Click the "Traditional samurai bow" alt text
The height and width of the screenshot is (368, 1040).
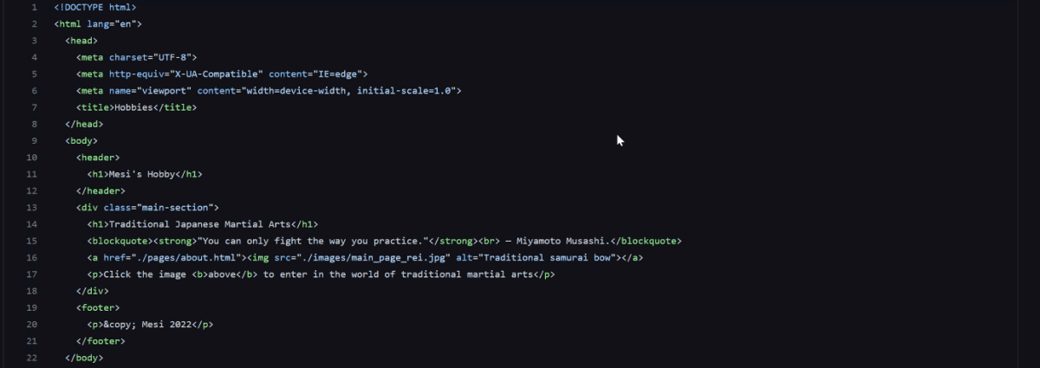coord(548,257)
